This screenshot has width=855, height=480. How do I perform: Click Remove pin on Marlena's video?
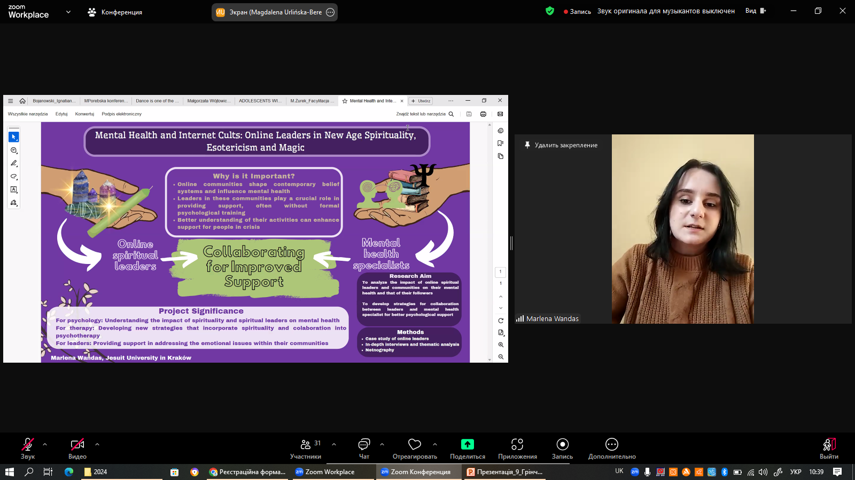561,145
